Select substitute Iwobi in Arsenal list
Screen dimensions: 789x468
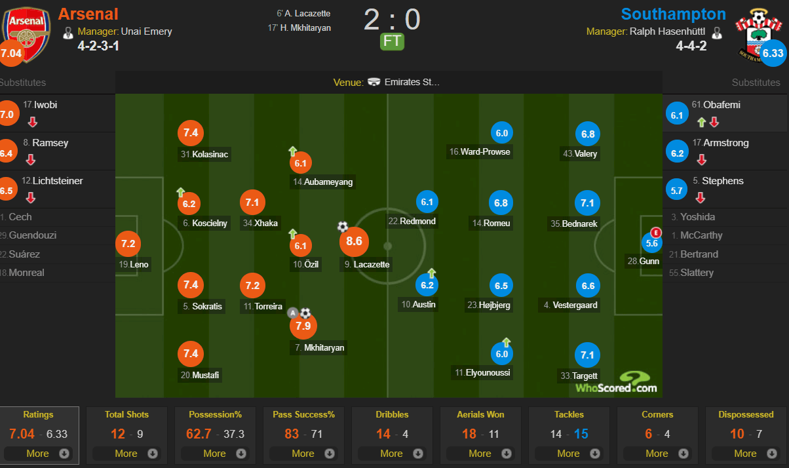tap(57, 113)
